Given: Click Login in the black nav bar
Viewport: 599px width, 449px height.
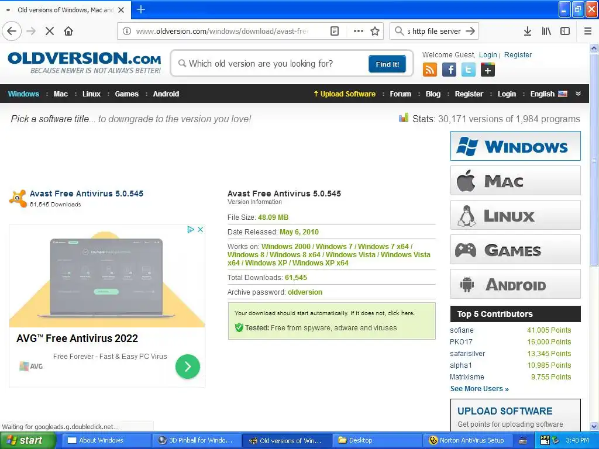Looking at the screenshot, I should (507, 94).
